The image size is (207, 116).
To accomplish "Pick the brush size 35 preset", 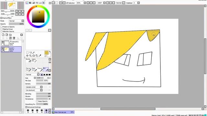I will (37, 111).
